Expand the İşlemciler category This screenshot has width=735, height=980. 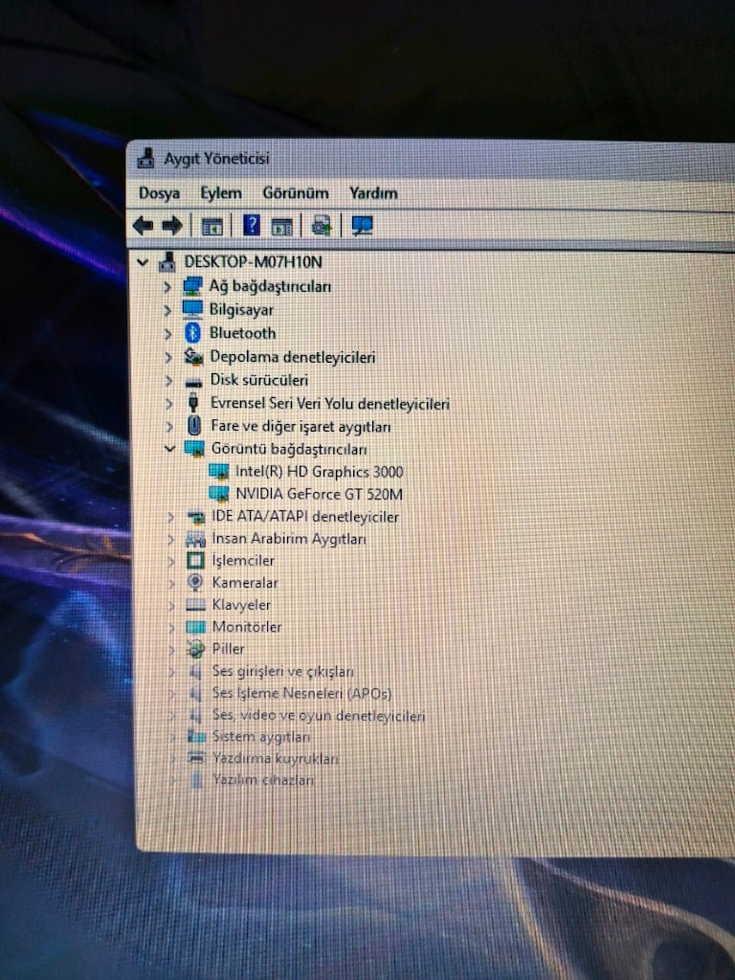[170, 561]
